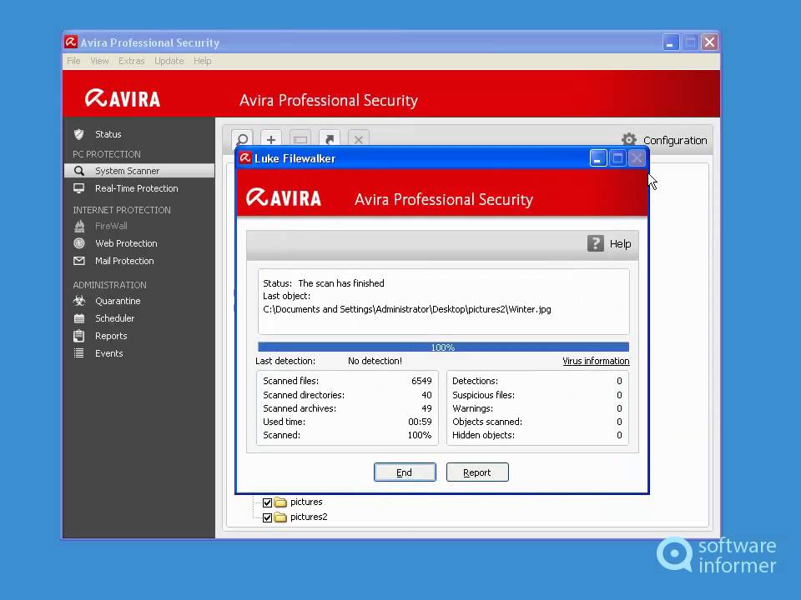Open the Extras menu
The width and height of the screenshot is (801, 600).
coord(131,61)
